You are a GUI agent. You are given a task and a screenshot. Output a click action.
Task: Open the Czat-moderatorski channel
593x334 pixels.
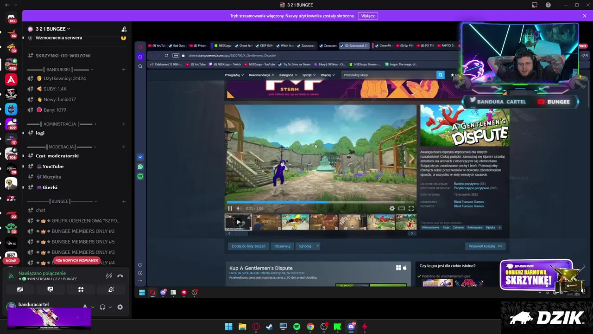click(x=57, y=156)
